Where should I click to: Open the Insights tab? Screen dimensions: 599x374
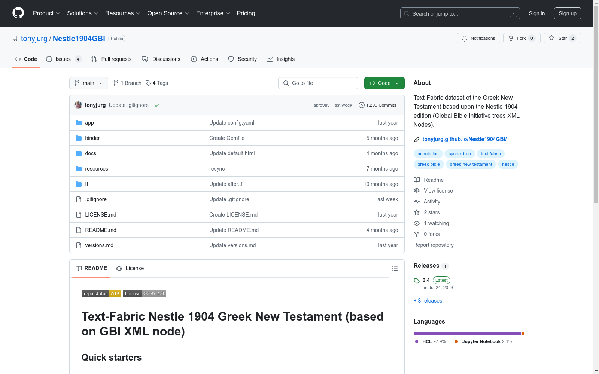(x=281, y=59)
